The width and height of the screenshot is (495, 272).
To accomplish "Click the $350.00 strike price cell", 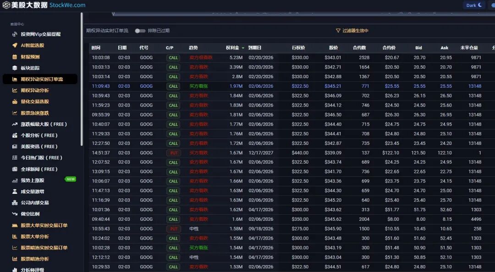I will pos(300,219).
